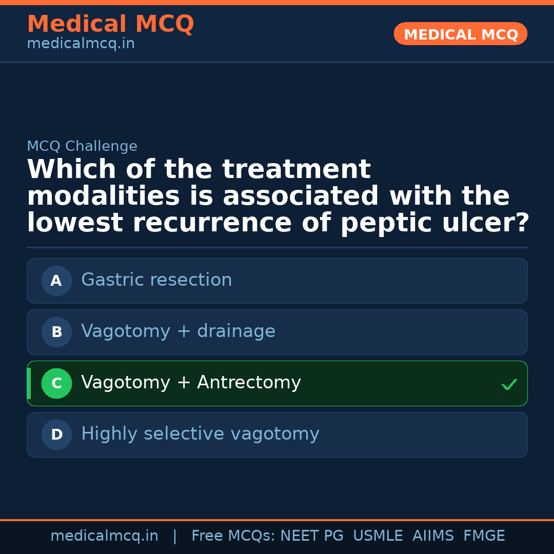The image size is (554, 554).
Task: Open the NEET PG category link
Action: pos(311,535)
